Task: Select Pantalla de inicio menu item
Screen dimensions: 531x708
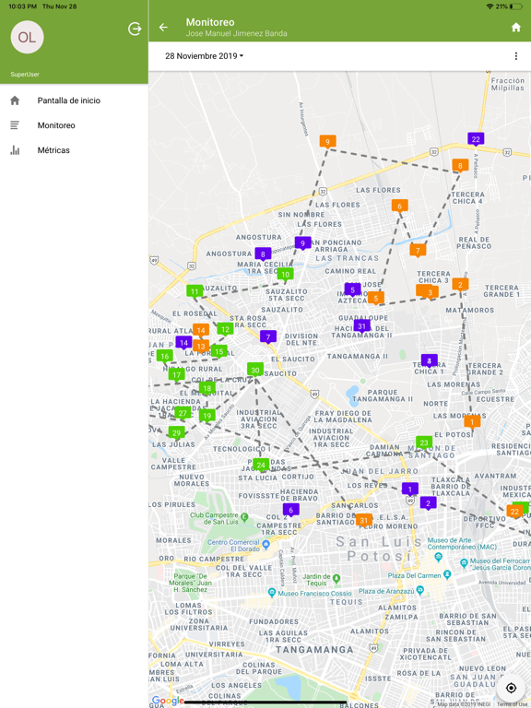Action: 74,100
